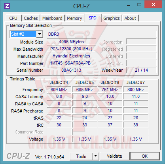Click the JEDEC #7 column header
The height and width of the screenshot is (164, 165).
pos(136,83)
